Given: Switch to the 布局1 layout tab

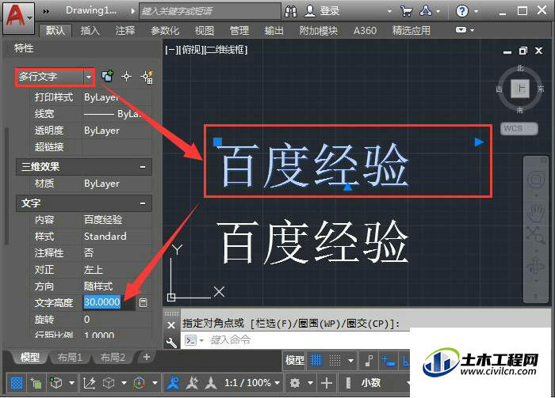Looking at the screenshot, I should click(x=70, y=358).
